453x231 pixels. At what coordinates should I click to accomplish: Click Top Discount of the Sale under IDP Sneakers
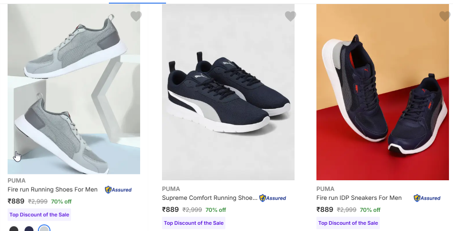tap(348, 223)
